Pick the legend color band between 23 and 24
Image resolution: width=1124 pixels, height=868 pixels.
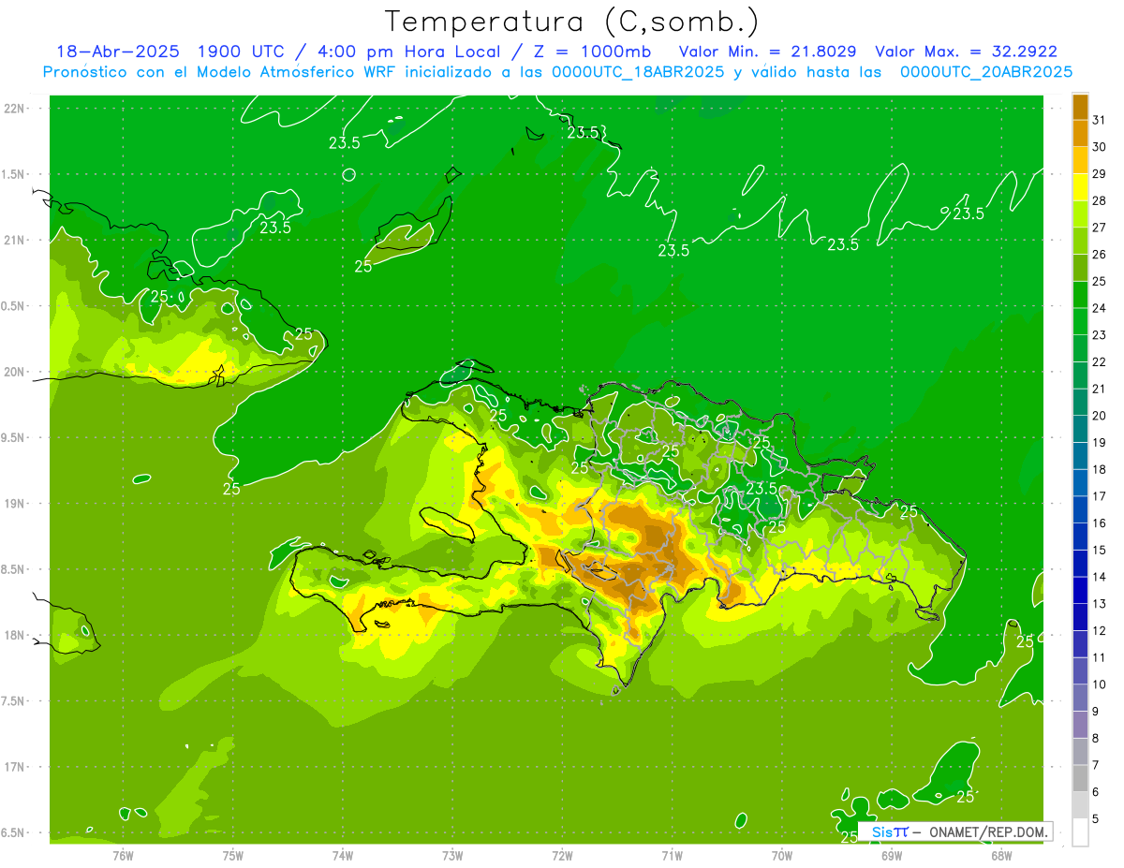[1080, 321]
